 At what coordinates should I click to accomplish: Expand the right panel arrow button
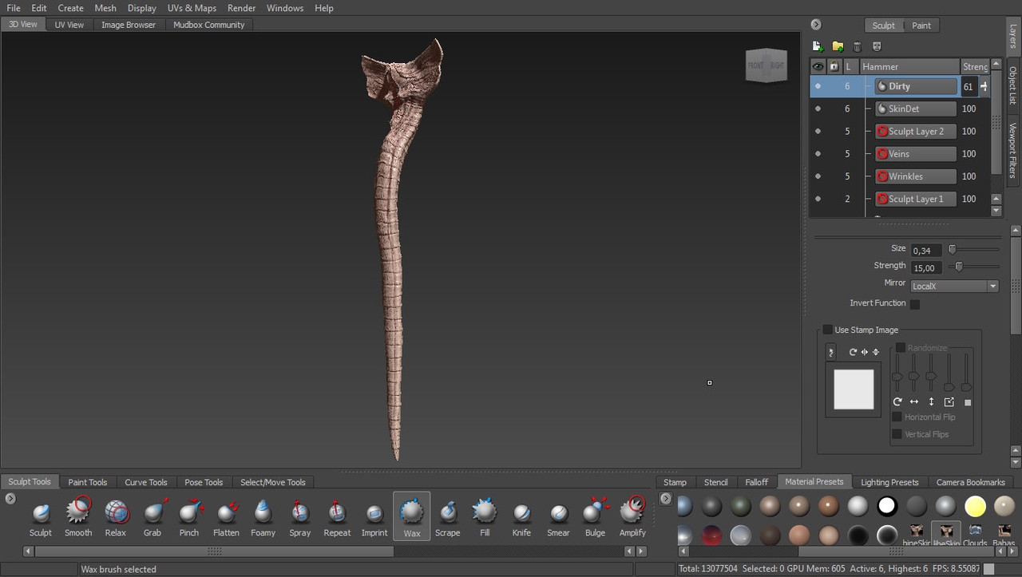click(815, 25)
